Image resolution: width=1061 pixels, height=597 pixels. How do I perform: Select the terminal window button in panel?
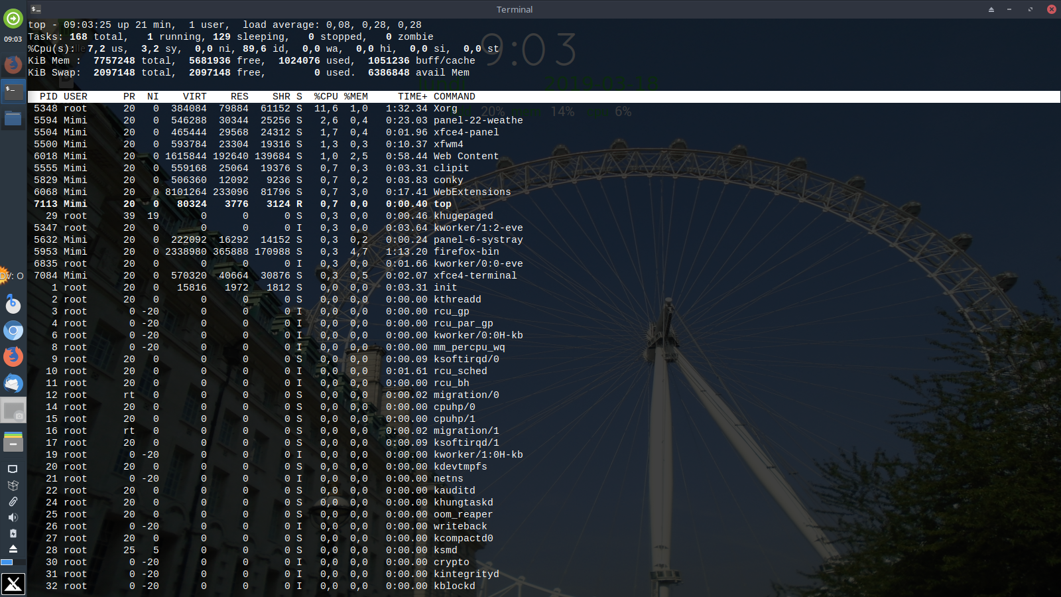[13, 91]
